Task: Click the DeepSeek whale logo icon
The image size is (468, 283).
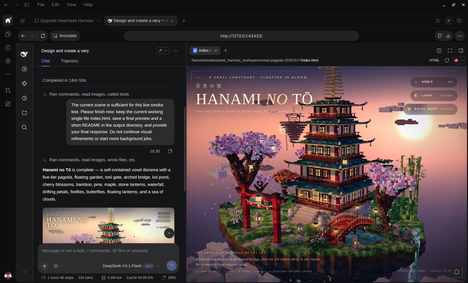Action: click(25, 54)
